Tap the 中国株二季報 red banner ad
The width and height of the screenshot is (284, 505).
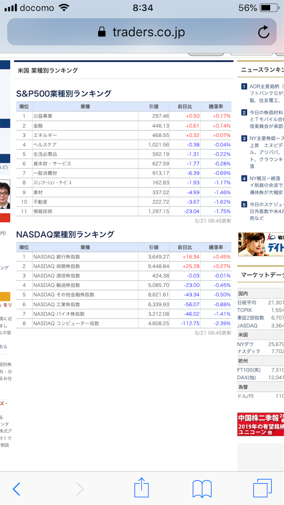tap(260, 425)
